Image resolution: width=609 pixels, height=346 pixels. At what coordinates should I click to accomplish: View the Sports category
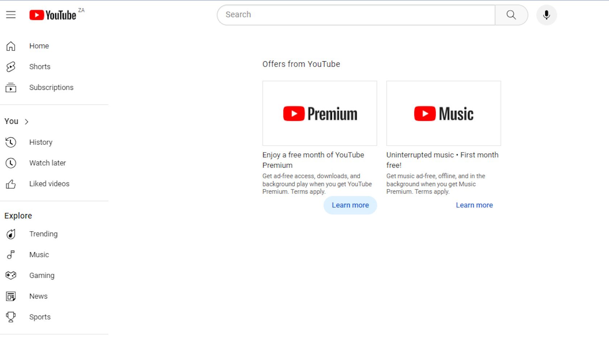[40, 317]
